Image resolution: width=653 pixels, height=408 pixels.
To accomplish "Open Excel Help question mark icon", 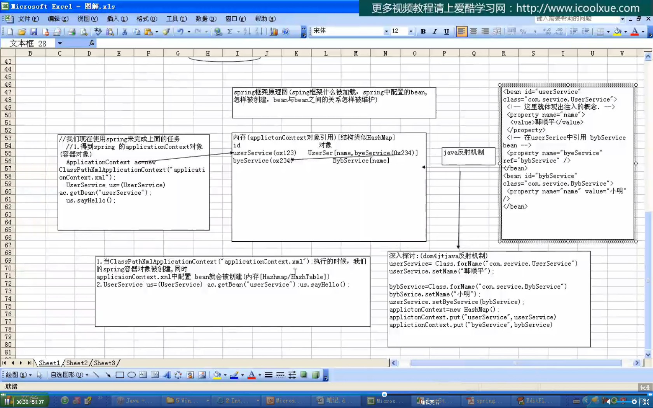I will tap(286, 32).
